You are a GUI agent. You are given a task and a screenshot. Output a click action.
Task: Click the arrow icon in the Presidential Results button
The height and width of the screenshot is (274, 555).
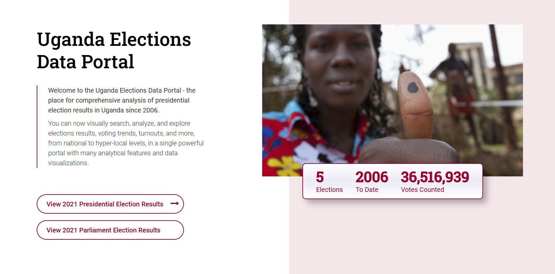pos(175,203)
